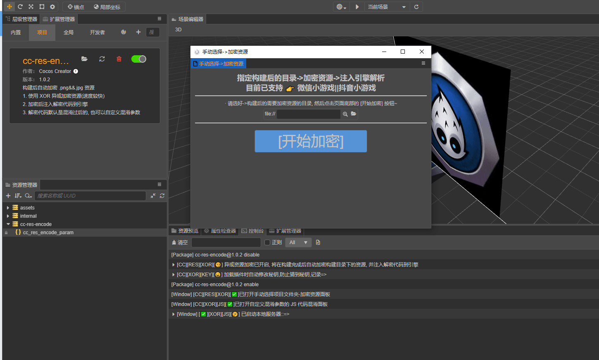Select the scale transform tool
This screenshot has width=599, height=360.
point(31,7)
